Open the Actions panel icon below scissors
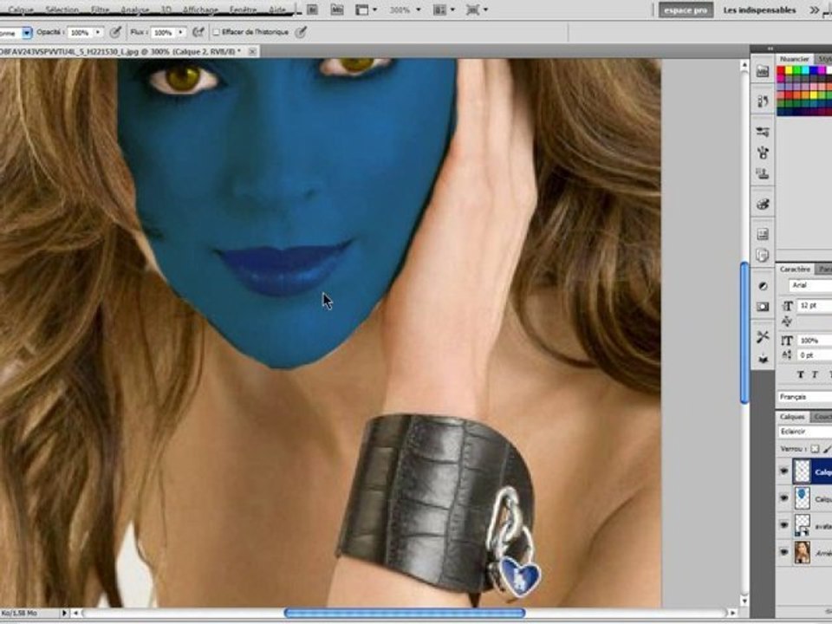 tap(763, 359)
